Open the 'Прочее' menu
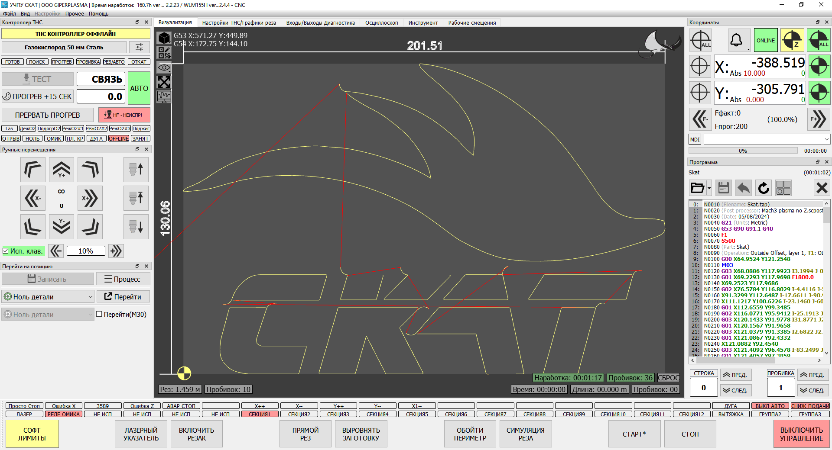The image size is (832, 450). 75,14
